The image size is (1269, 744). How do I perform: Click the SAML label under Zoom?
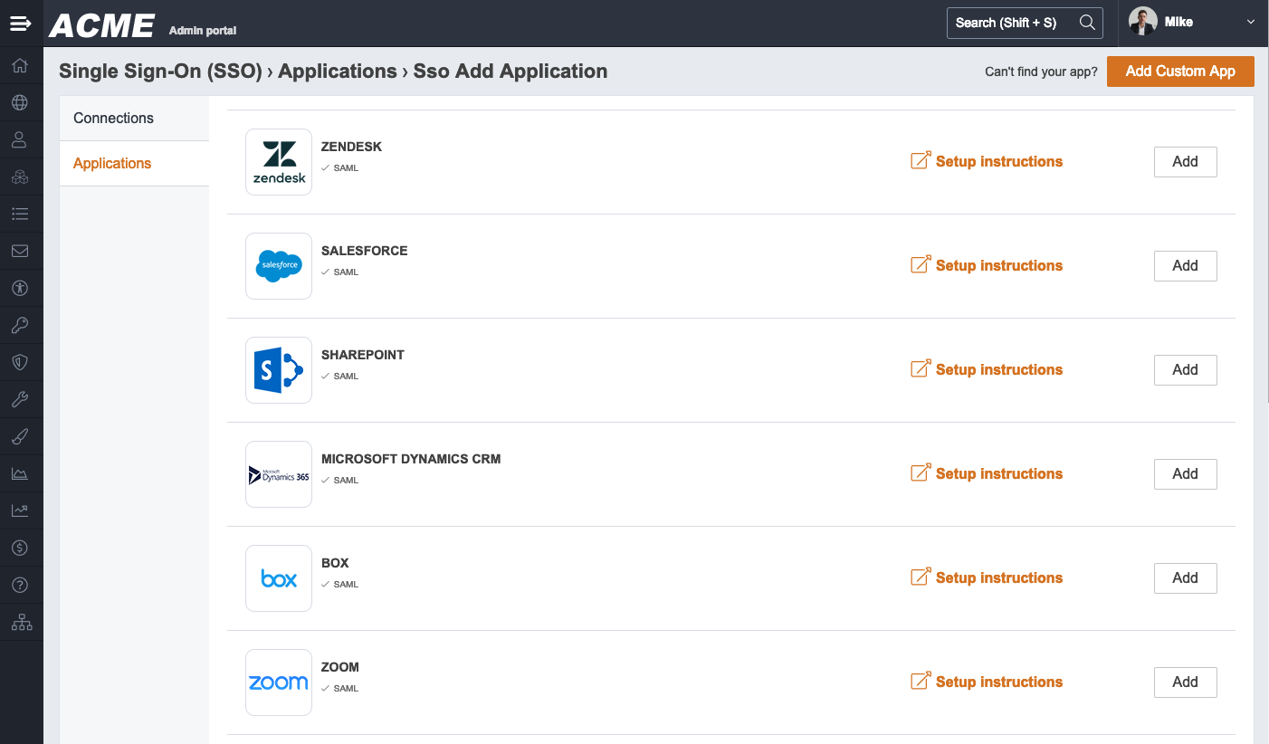point(346,689)
